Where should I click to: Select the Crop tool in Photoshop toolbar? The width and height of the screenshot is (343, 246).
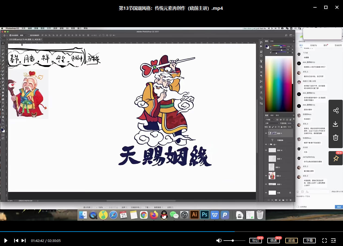pos(3,57)
